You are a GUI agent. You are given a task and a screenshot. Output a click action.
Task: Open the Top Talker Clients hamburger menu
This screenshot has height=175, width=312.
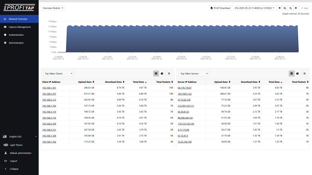click(x=169, y=74)
